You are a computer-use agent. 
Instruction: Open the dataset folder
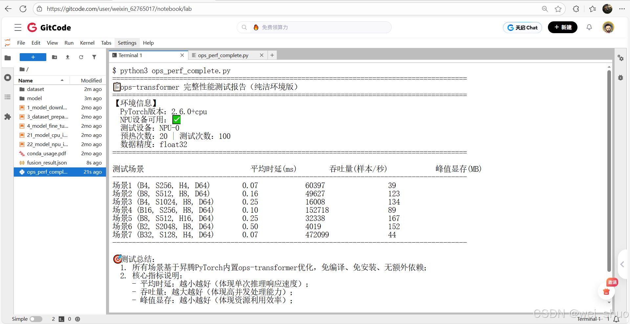[60, 89]
